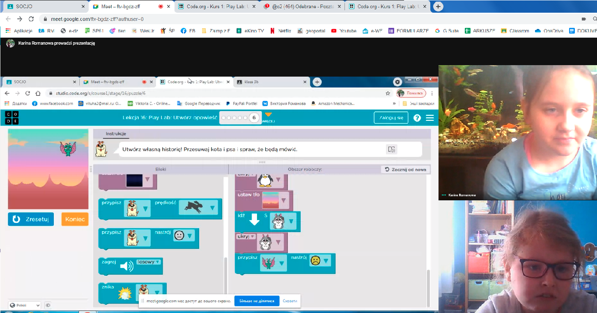Open dog dropdown in toolbox nastrój block

click(x=137, y=238)
